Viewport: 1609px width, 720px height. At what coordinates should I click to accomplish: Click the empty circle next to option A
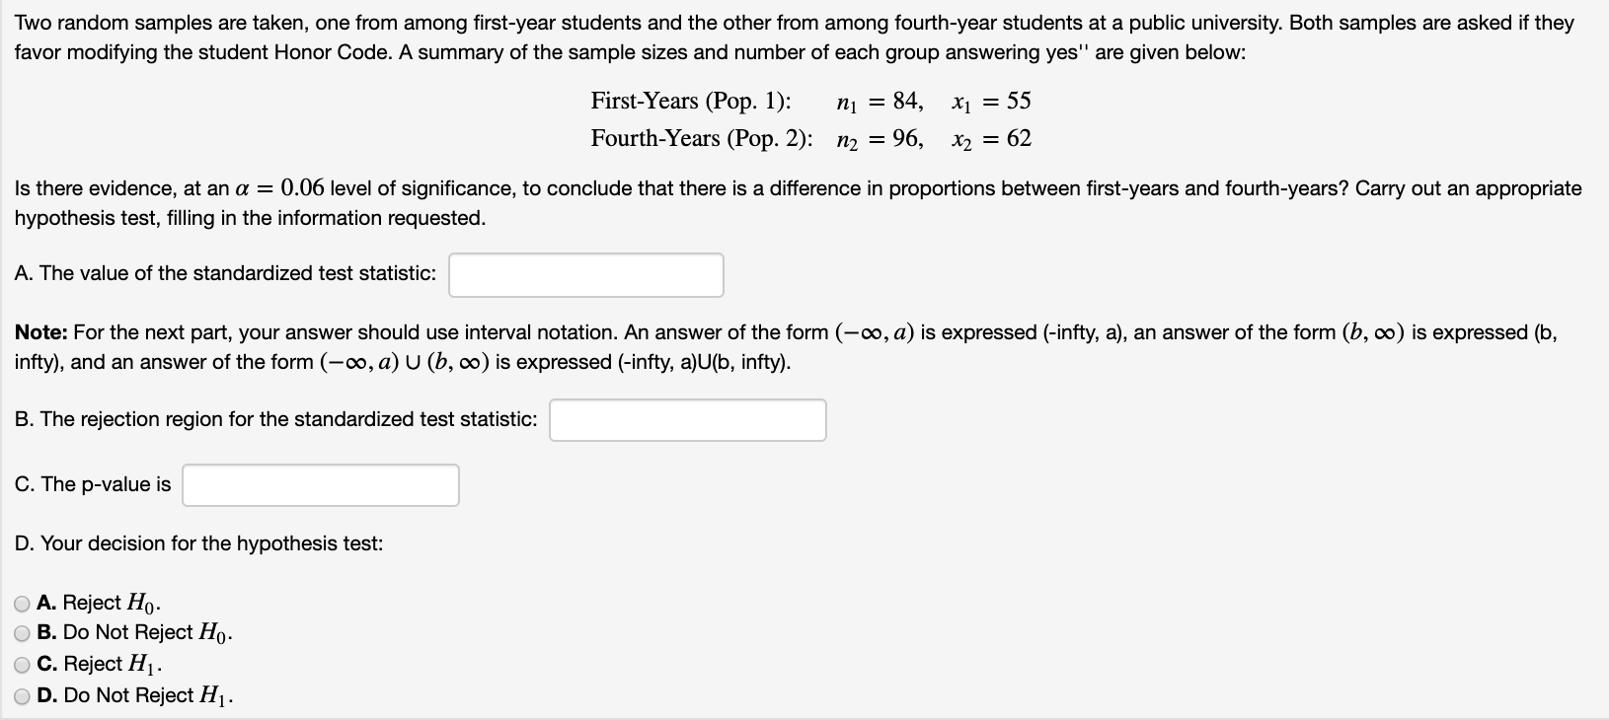tap(21, 603)
